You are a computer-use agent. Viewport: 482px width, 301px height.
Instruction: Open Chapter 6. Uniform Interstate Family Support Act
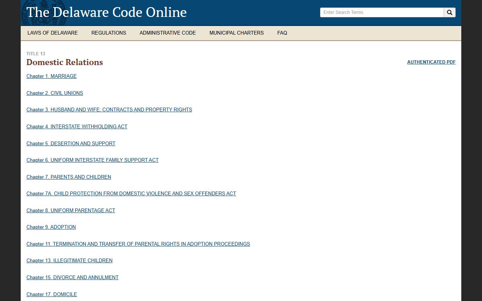(92, 160)
